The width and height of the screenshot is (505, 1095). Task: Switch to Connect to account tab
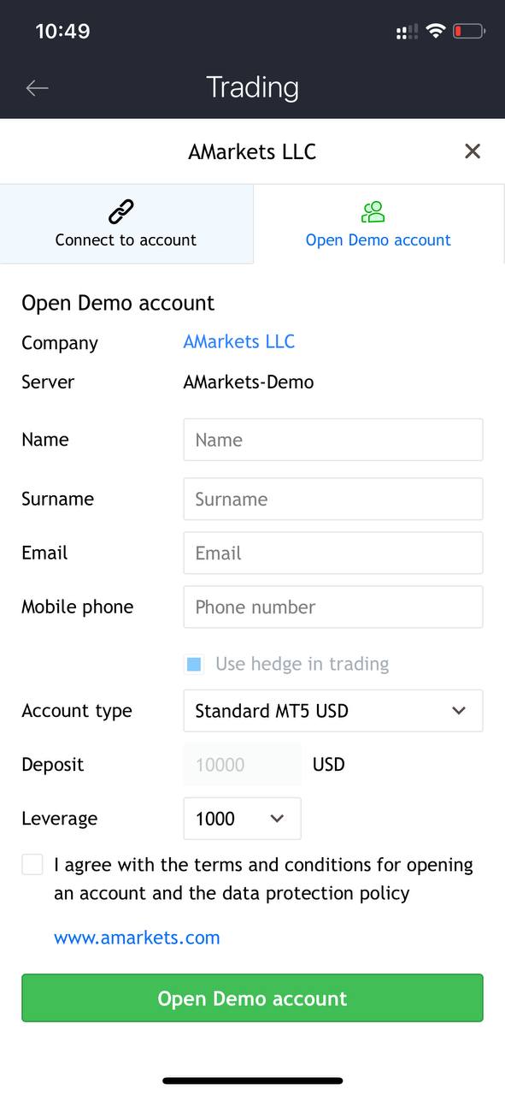pyautogui.click(x=126, y=224)
